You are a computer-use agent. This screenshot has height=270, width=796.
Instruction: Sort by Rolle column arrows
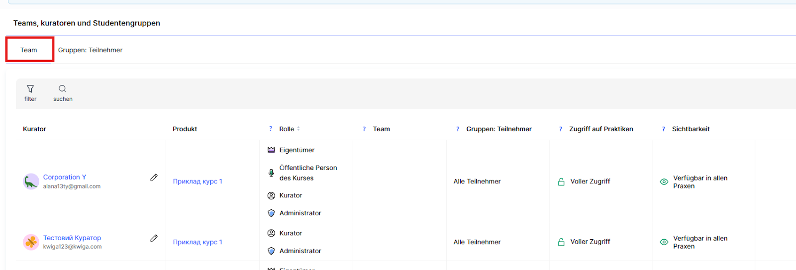click(298, 129)
